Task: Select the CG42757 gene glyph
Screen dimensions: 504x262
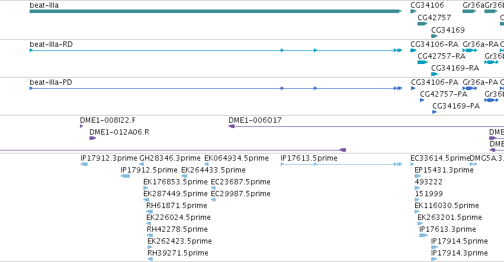Action: coord(422,24)
